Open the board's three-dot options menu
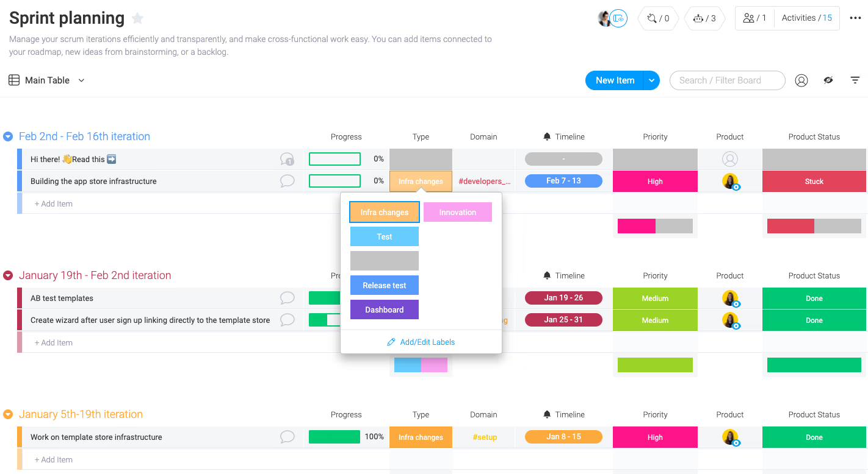 855,18
